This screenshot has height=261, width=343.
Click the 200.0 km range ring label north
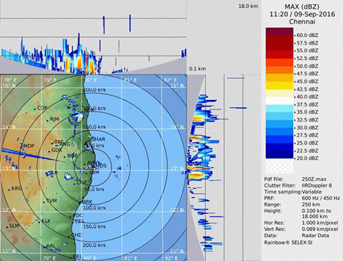[94, 89]
